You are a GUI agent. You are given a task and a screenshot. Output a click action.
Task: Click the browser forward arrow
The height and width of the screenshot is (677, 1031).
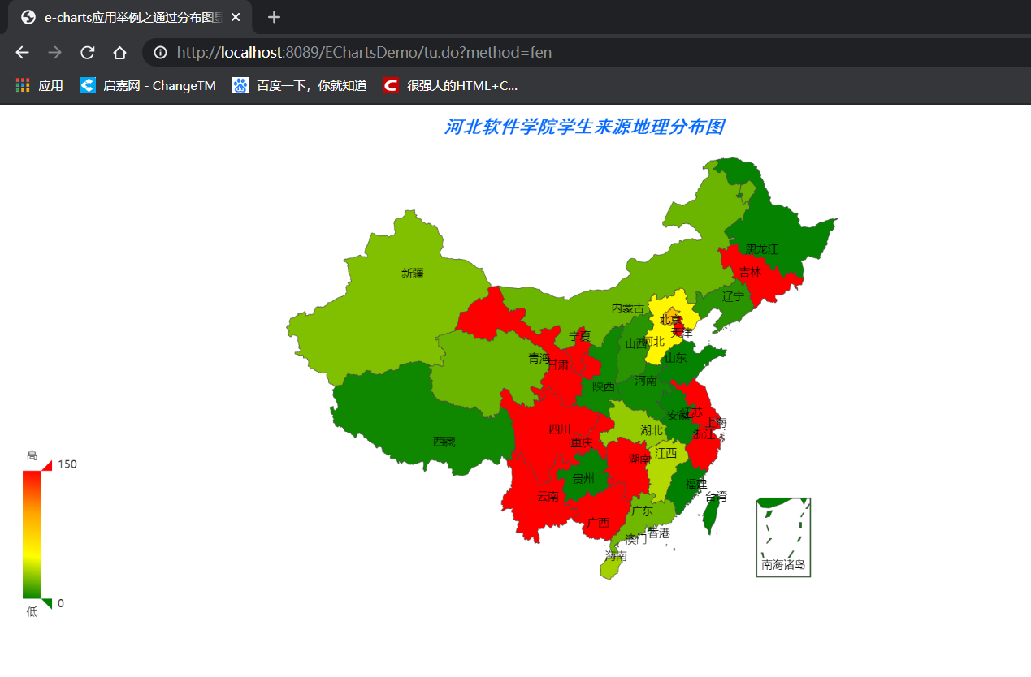click(54, 52)
